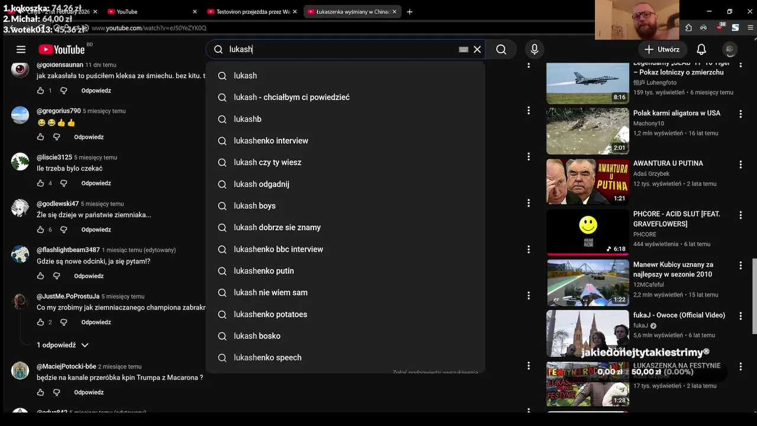
Task: Like the comment by @flashlightbeam3487
Action: [40, 276]
